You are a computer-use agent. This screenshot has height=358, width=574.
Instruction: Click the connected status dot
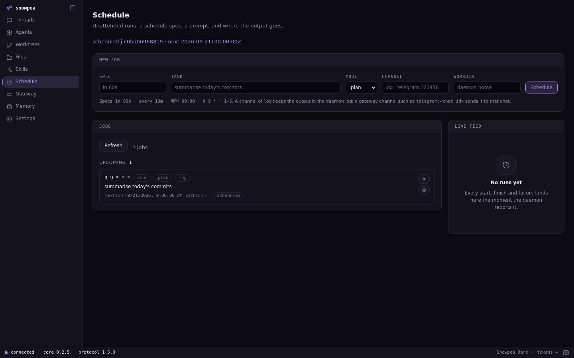coord(6,352)
